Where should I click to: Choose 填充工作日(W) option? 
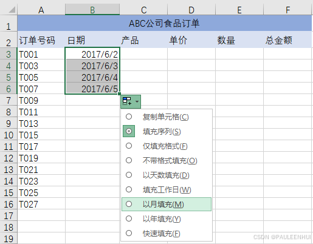coord(167,190)
